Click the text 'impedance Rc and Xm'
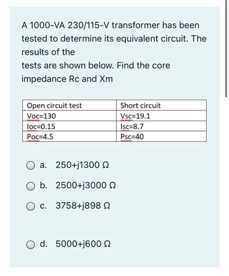 [x=67, y=79]
